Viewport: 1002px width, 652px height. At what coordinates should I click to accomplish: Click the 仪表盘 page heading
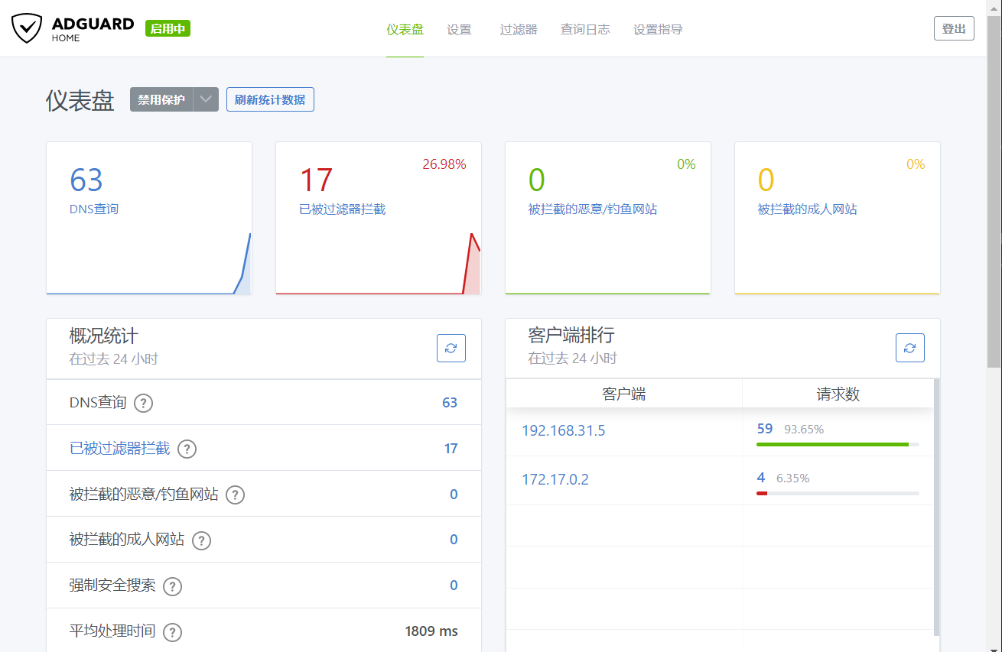[80, 101]
